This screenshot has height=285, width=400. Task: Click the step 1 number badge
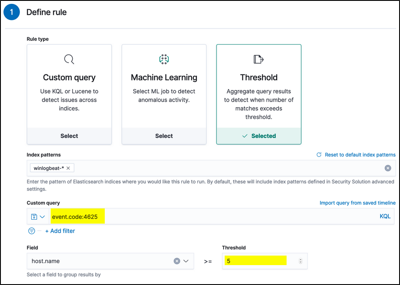(x=12, y=12)
